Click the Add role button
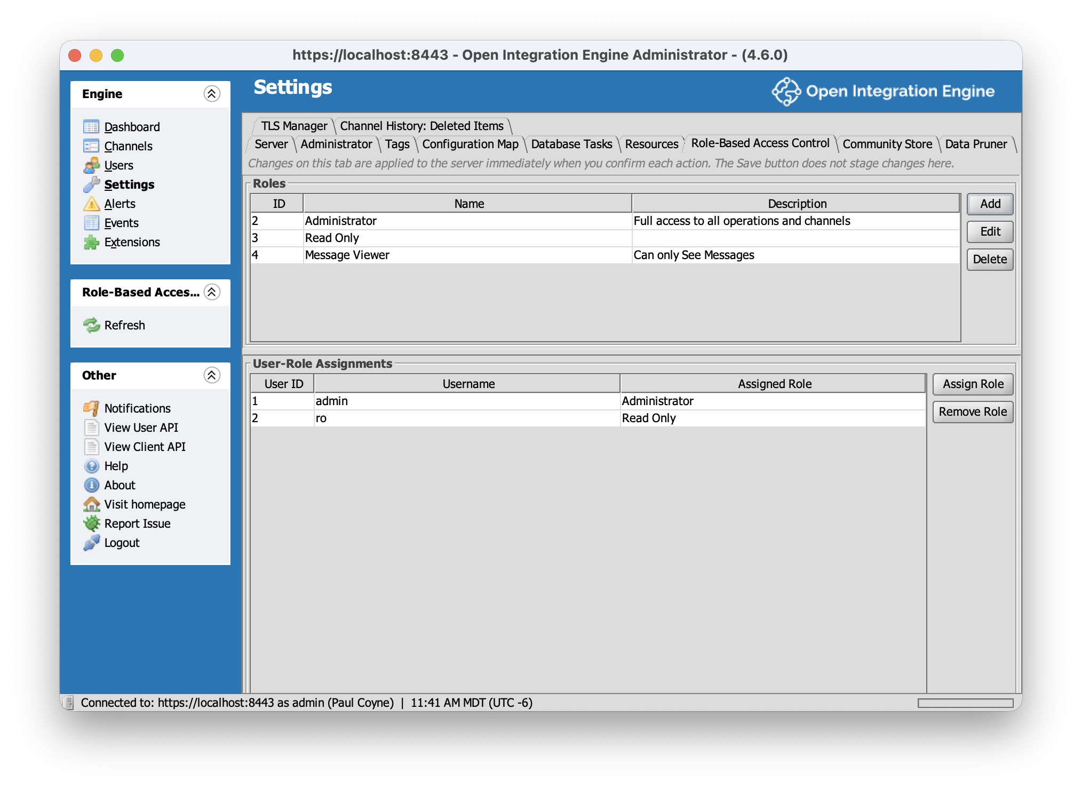The image size is (1082, 790). pos(990,204)
